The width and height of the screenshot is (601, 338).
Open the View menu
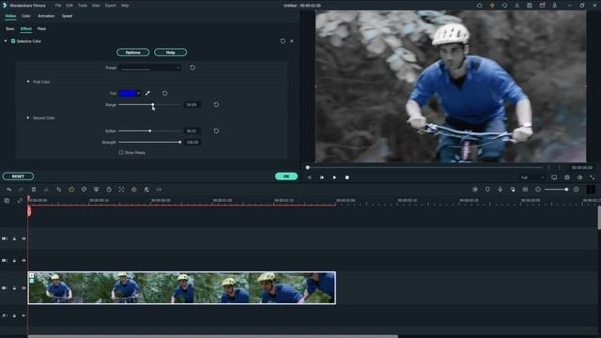[96, 6]
